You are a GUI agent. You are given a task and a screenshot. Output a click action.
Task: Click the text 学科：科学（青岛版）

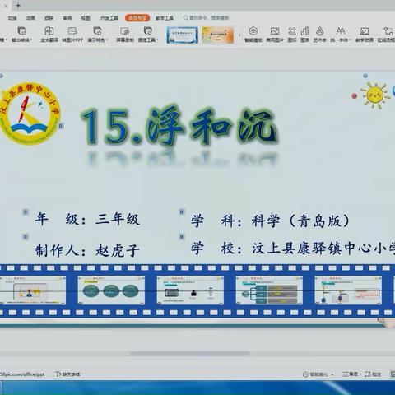(x=271, y=221)
